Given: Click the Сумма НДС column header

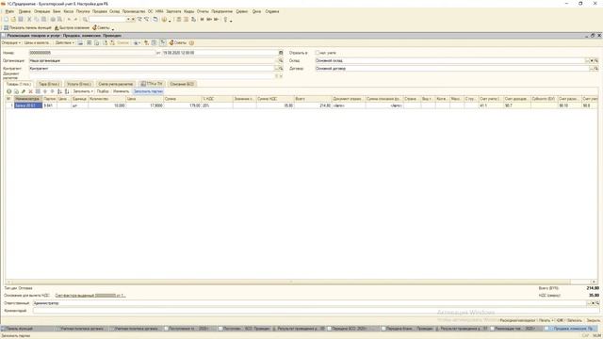Looking at the screenshot, I should (x=275, y=99).
